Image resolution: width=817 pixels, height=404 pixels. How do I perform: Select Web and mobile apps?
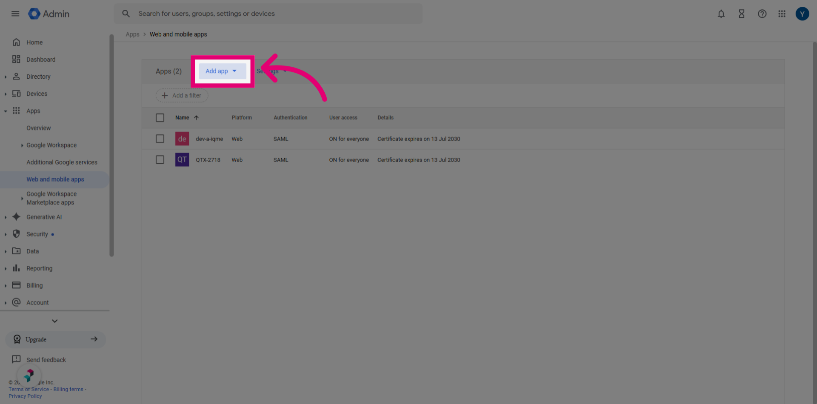(55, 179)
